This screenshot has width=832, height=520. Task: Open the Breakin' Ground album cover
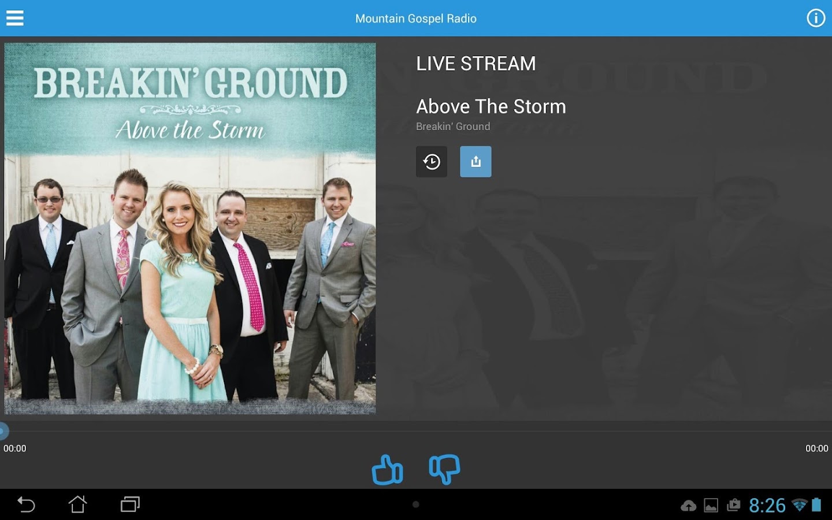click(190, 229)
